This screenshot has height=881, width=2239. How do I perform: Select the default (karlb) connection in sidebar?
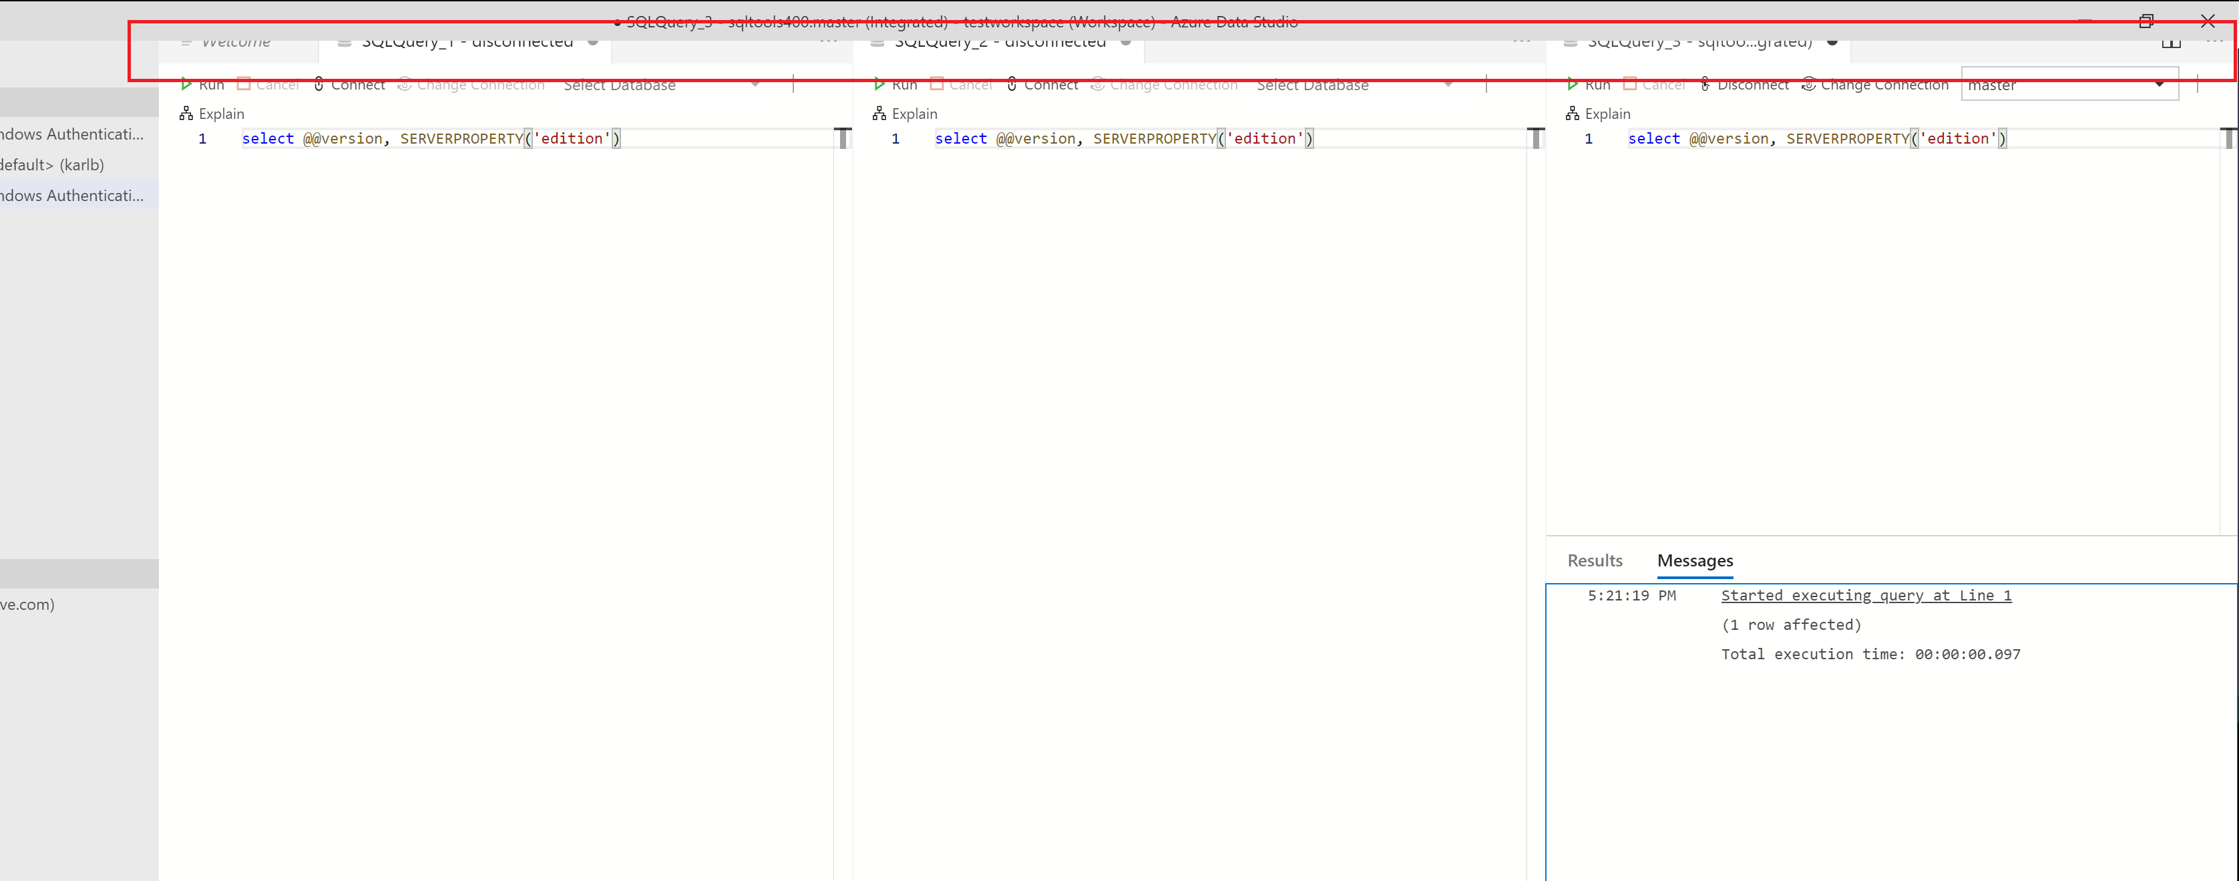coord(52,164)
